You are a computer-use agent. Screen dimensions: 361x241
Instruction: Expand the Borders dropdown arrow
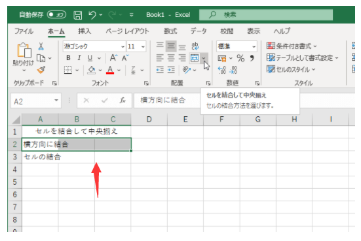pos(77,71)
